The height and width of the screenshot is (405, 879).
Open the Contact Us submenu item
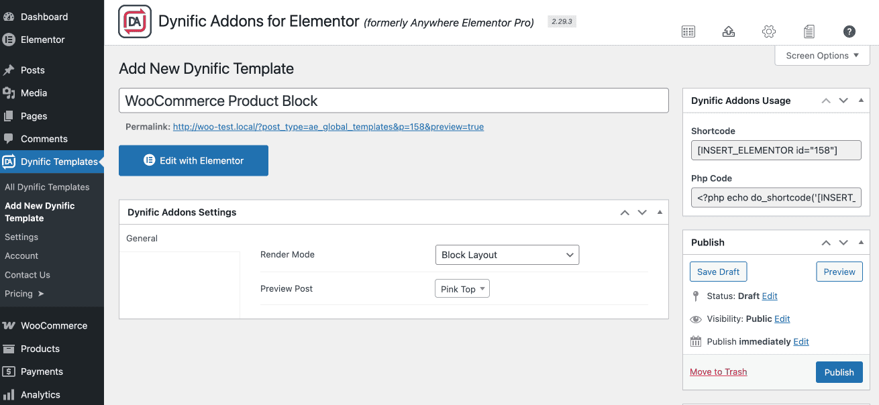(28, 275)
